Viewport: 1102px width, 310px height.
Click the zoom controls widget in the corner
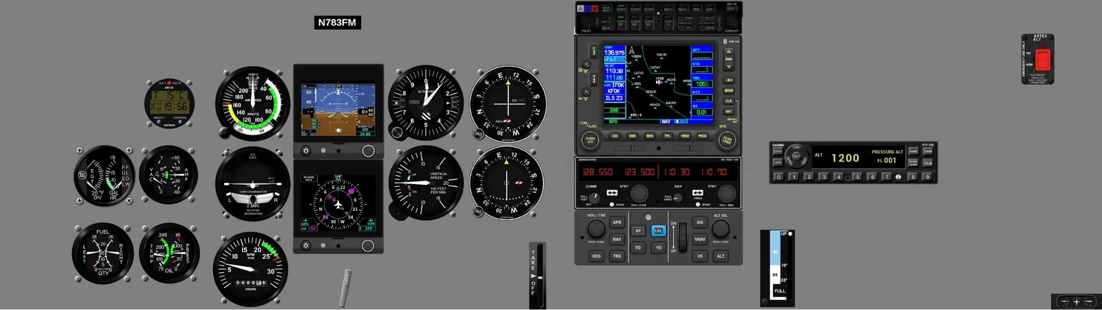click(x=1076, y=302)
